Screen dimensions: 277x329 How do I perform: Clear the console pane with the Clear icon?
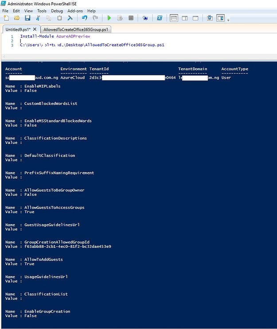point(70,18)
